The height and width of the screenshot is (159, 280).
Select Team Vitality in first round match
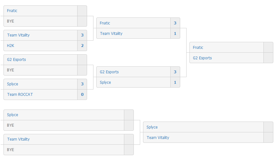(18, 35)
